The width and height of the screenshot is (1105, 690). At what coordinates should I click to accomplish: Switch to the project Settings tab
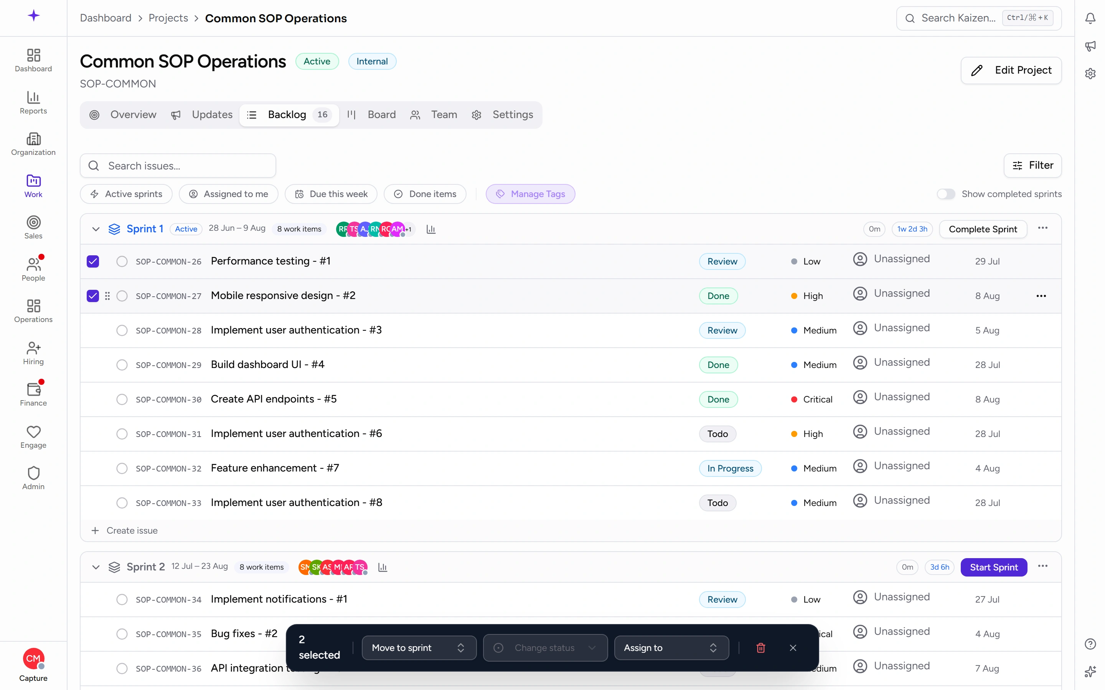click(502, 115)
